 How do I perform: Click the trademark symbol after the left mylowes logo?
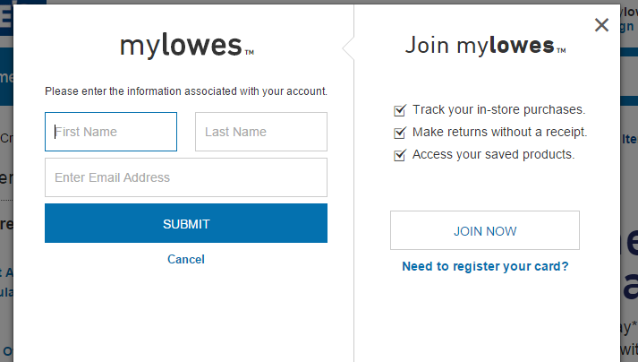click(250, 52)
